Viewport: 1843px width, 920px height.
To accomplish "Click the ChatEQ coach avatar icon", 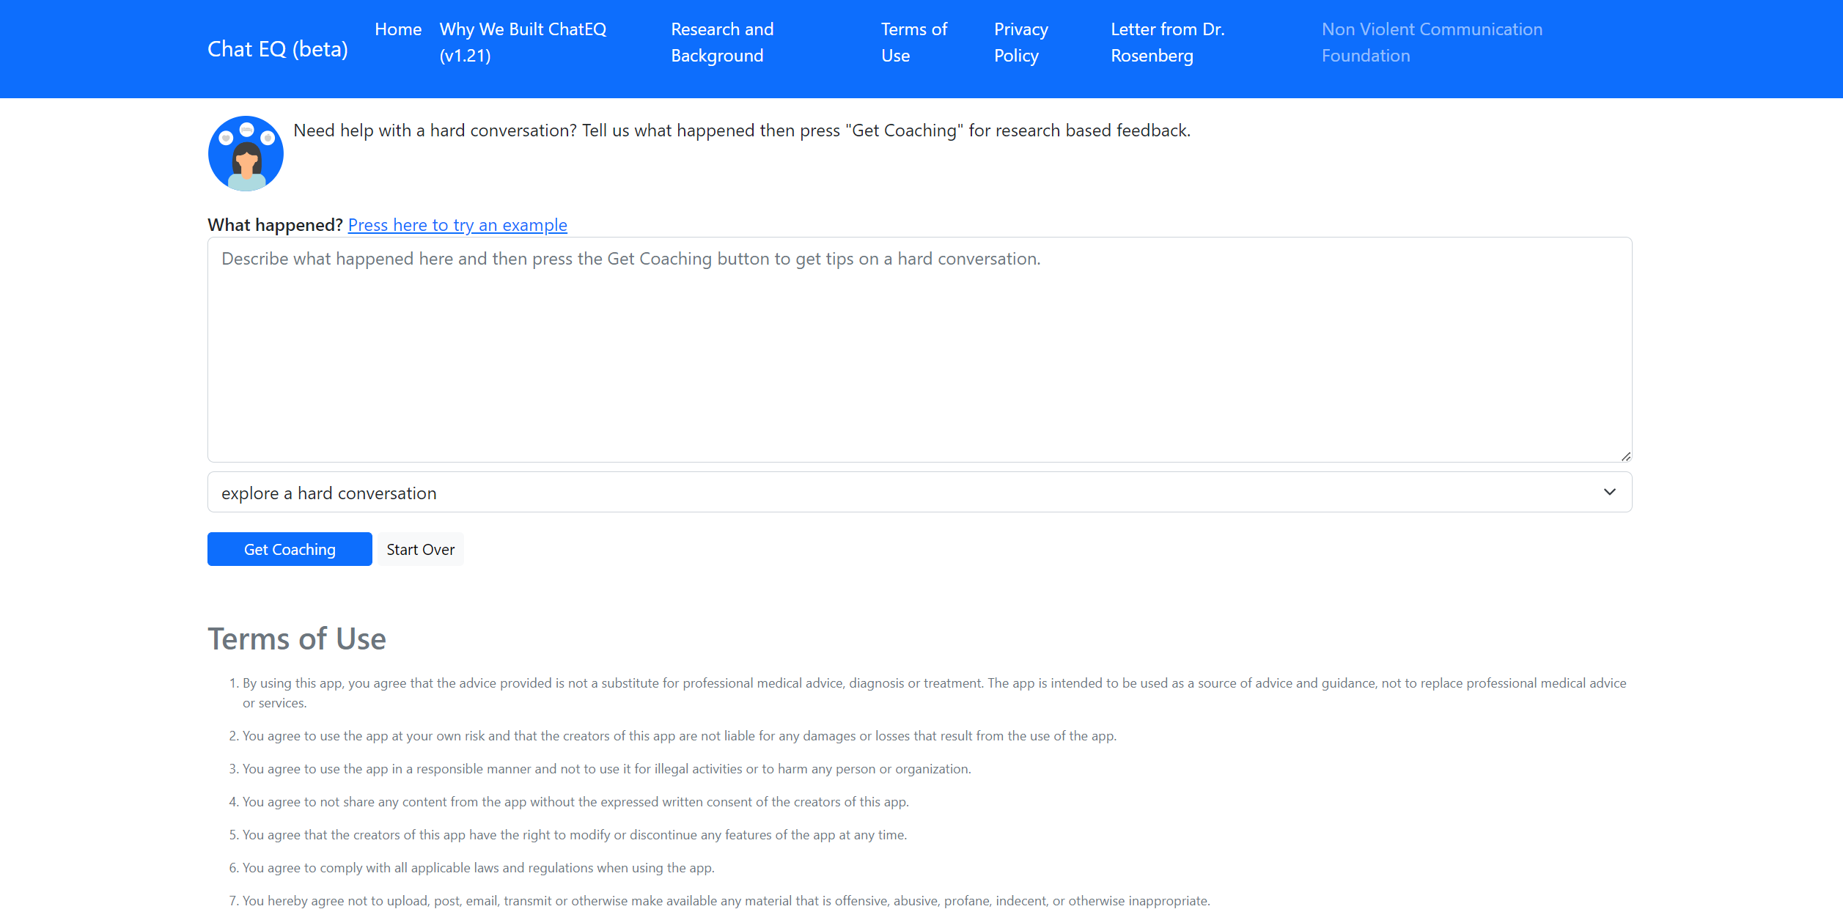I will (246, 153).
